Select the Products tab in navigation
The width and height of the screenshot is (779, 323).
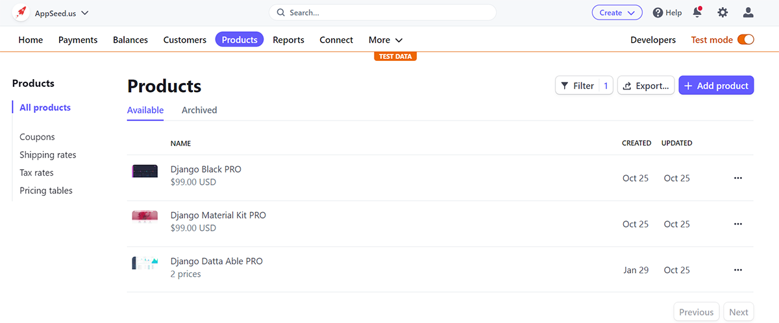[x=240, y=40]
